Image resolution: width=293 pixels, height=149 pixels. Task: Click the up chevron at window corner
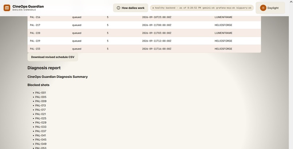click(291, 1)
